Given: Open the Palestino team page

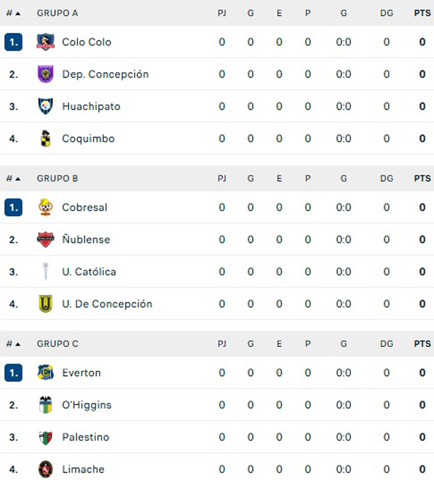Looking at the screenshot, I should click(x=86, y=437).
